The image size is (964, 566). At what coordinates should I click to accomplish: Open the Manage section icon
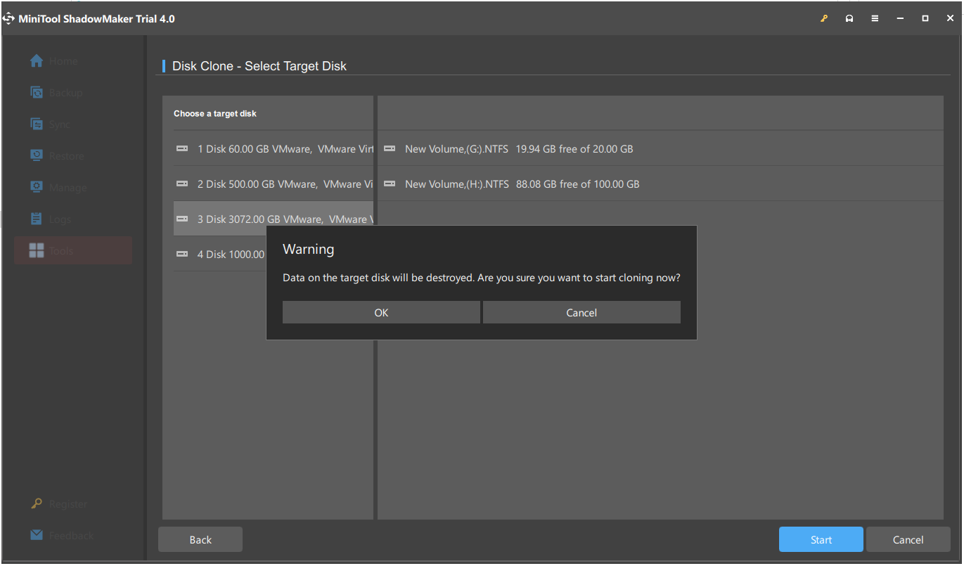click(x=37, y=187)
